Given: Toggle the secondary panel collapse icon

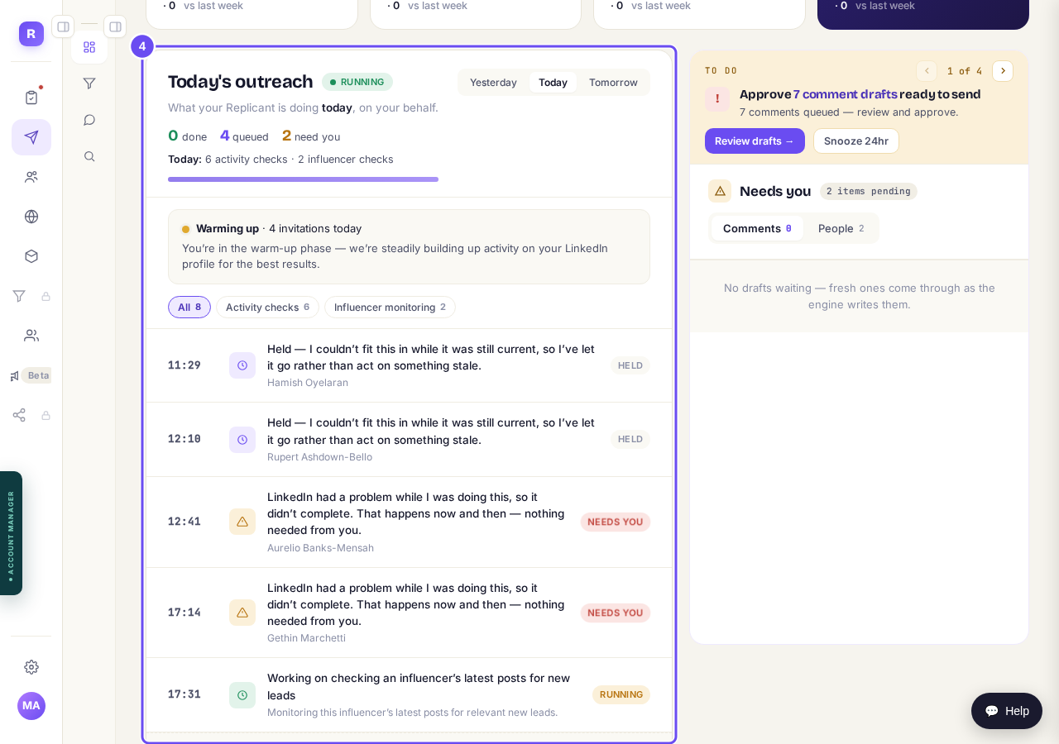Looking at the screenshot, I should click(x=115, y=26).
